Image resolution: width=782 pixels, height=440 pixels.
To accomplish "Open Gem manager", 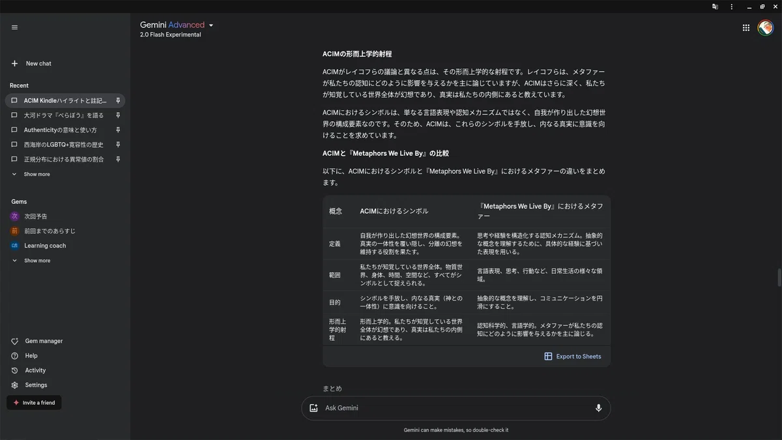I will click(44, 341).
